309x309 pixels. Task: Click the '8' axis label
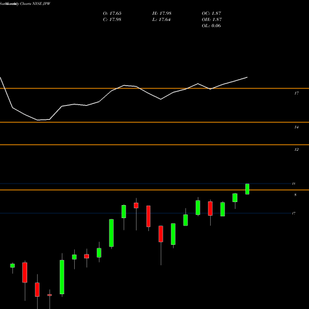[295, 195]
